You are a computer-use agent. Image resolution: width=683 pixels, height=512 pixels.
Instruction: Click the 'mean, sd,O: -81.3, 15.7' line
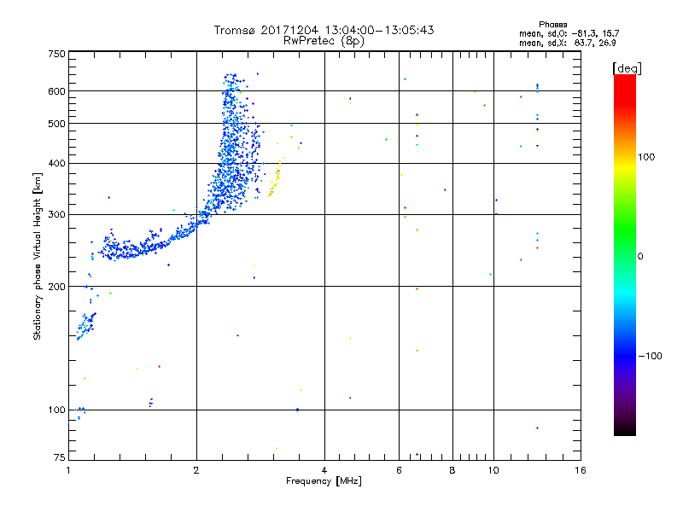point(569,33)
